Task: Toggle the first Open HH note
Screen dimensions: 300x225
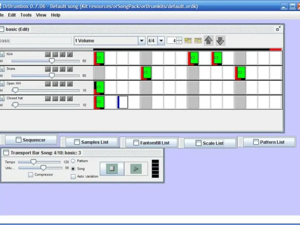Action: click(99, 88)
